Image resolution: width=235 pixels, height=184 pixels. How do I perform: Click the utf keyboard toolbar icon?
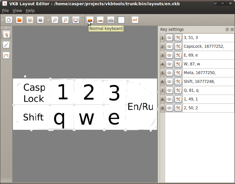point(135,20)
